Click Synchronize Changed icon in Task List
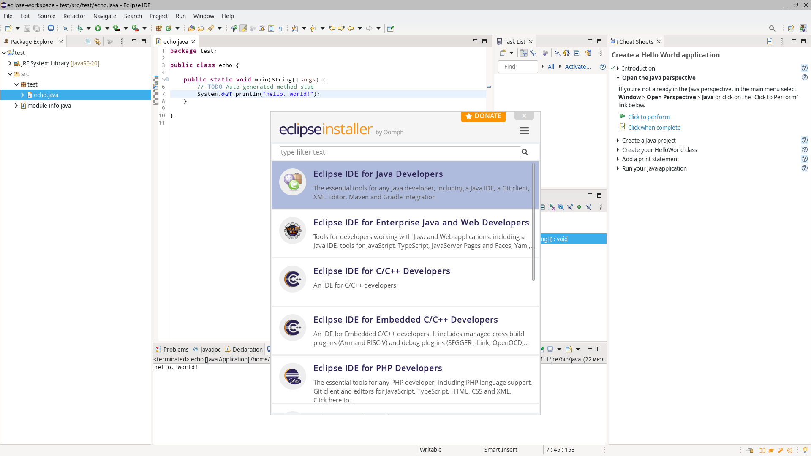The image size is (811, 456). 588,53
